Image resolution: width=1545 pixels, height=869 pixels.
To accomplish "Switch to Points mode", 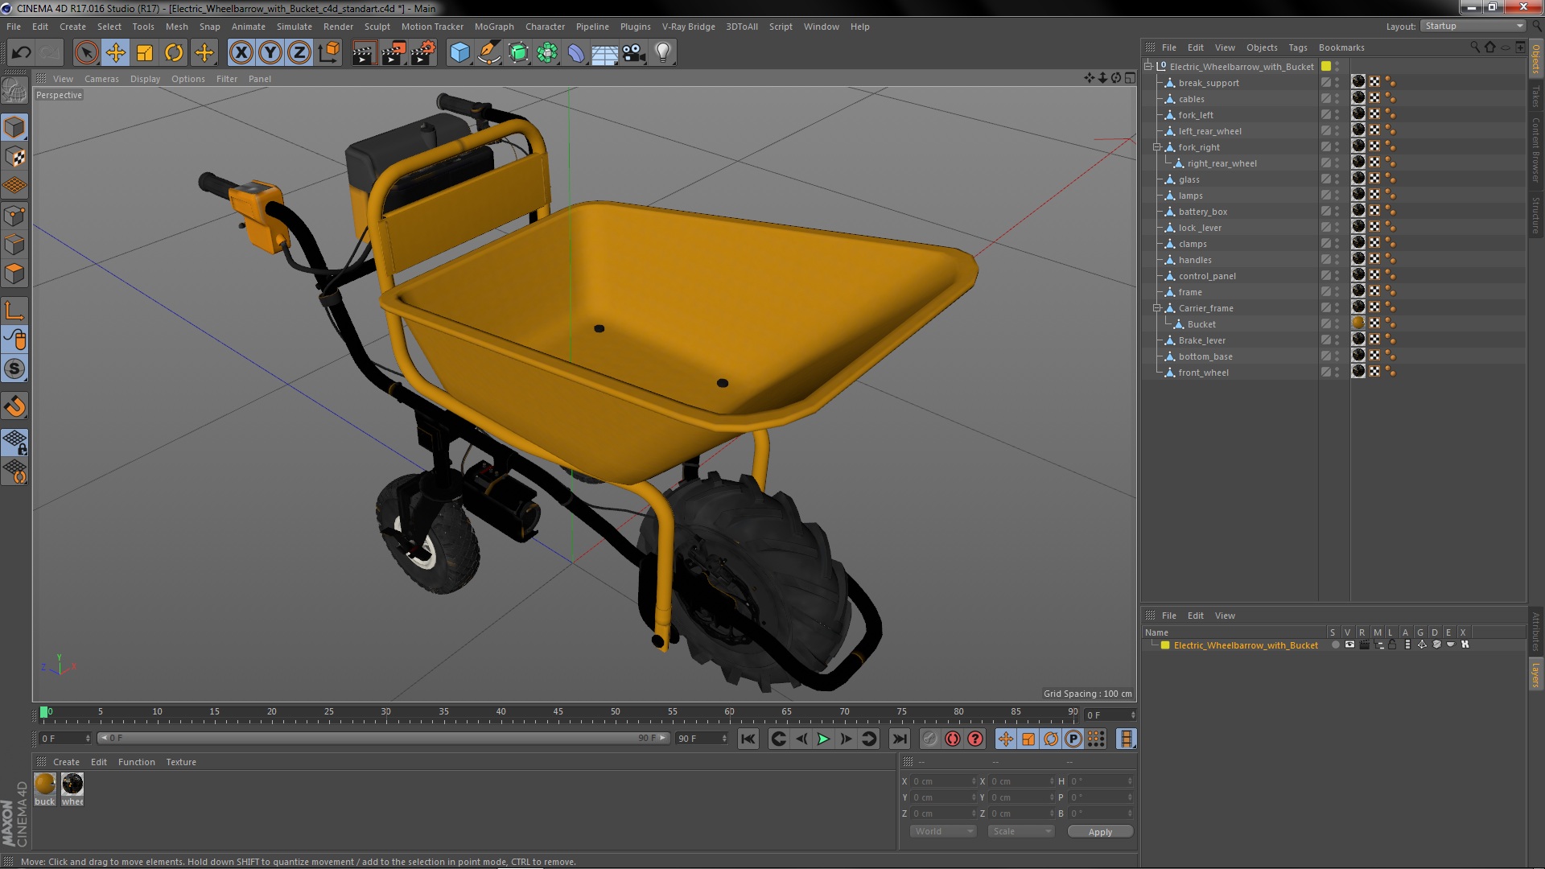I will tap(14, 216).
